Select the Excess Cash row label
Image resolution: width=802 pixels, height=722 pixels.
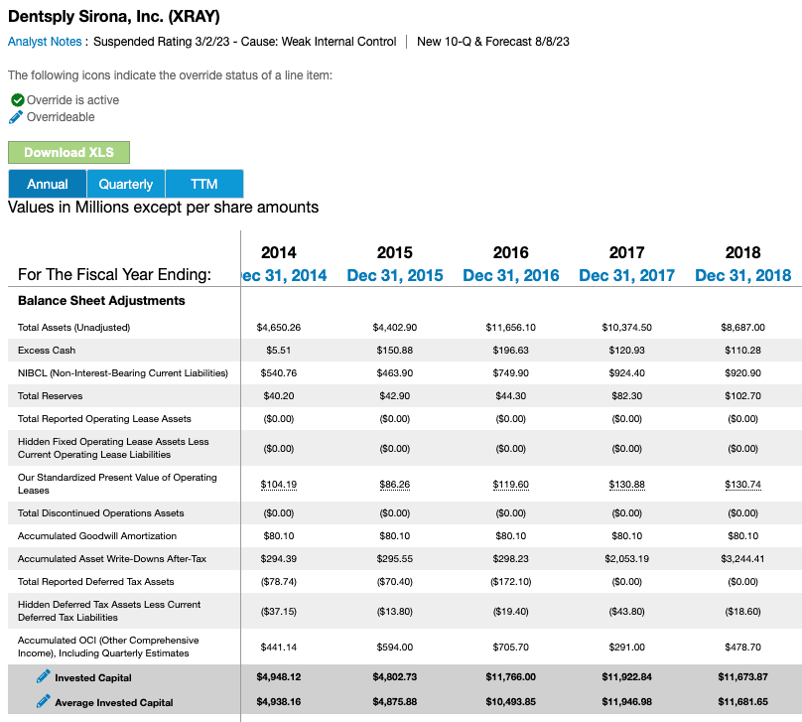click(x=47, y=350)
